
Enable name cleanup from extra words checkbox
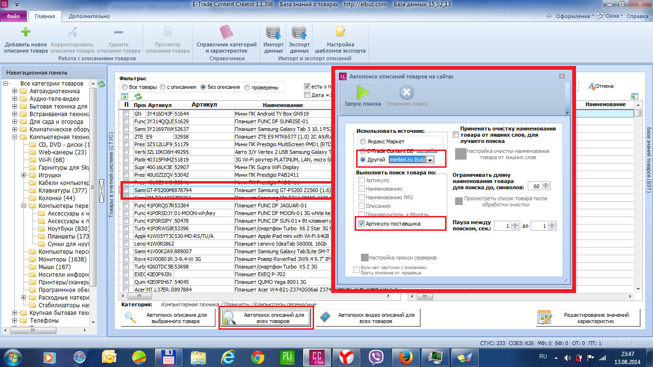(x=455, y=135)
